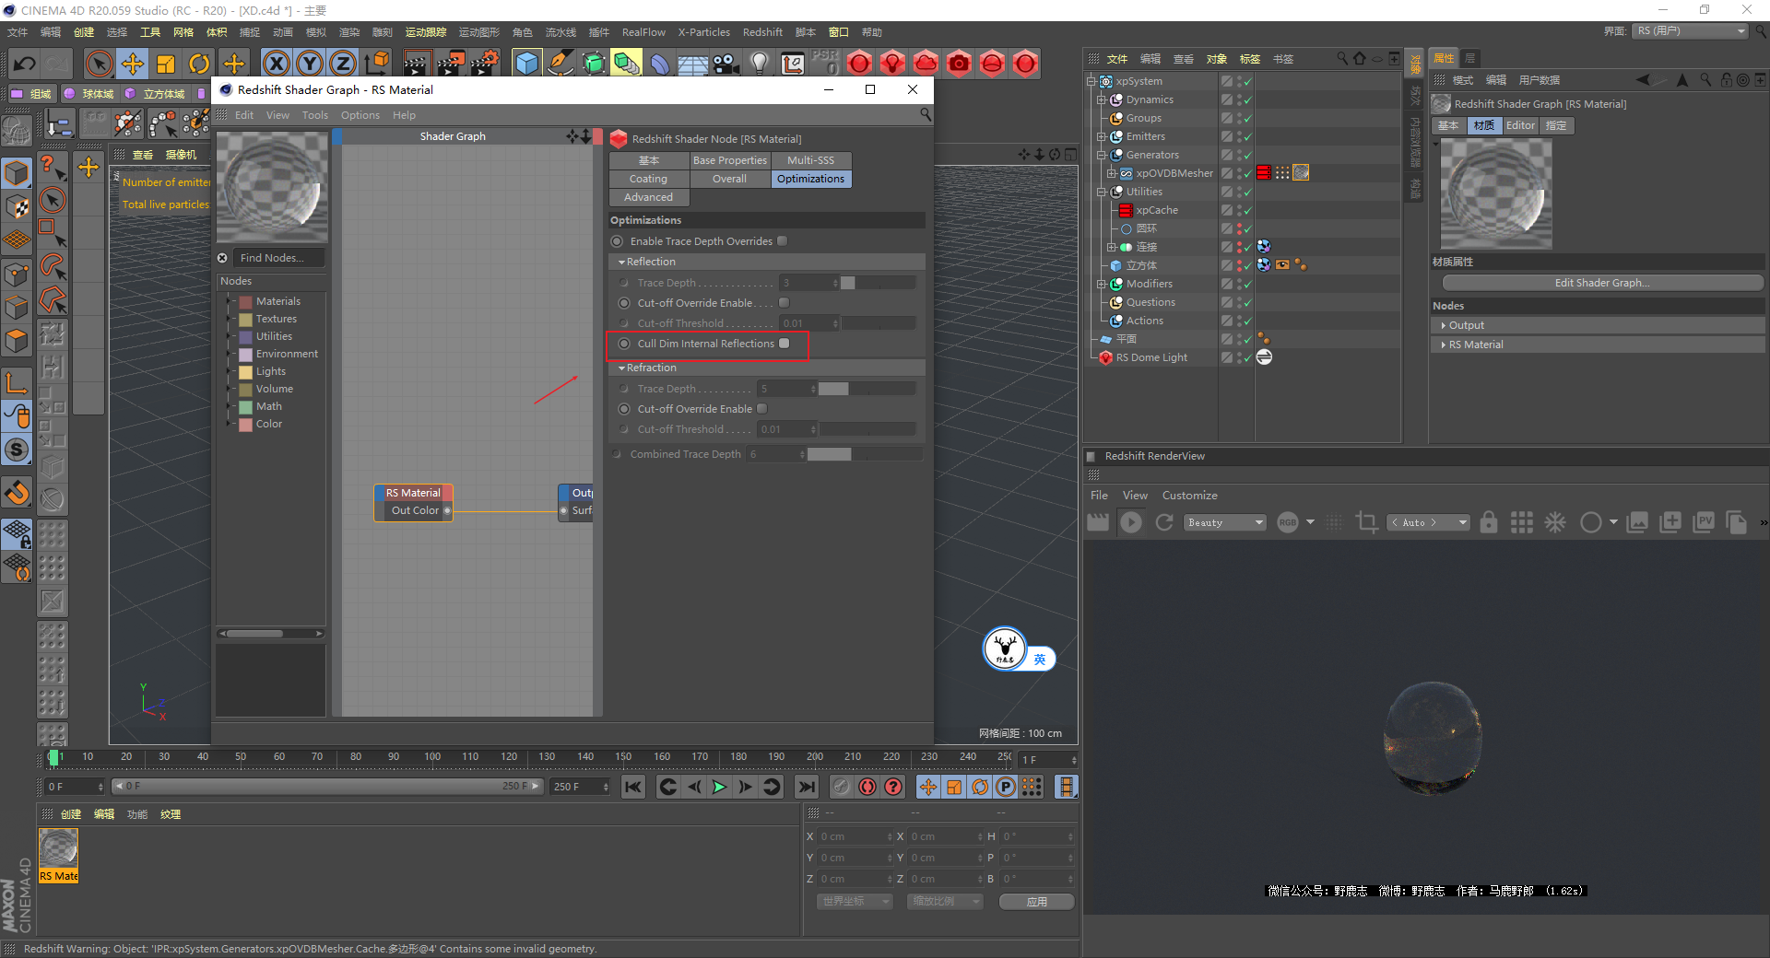
Task: Click the Camera object icon in toolbar
Action: click(726, 64)
